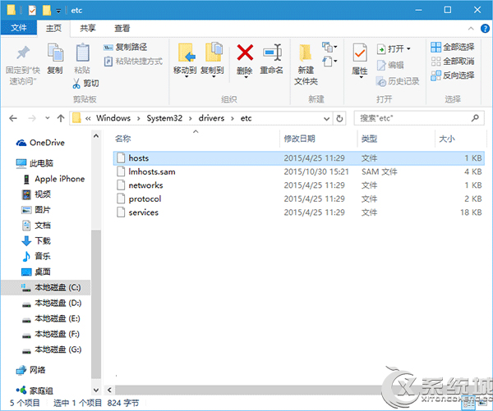The image size is (493, 411).
Task: Click the sidebar scroll down arrow
Action: 96,390
